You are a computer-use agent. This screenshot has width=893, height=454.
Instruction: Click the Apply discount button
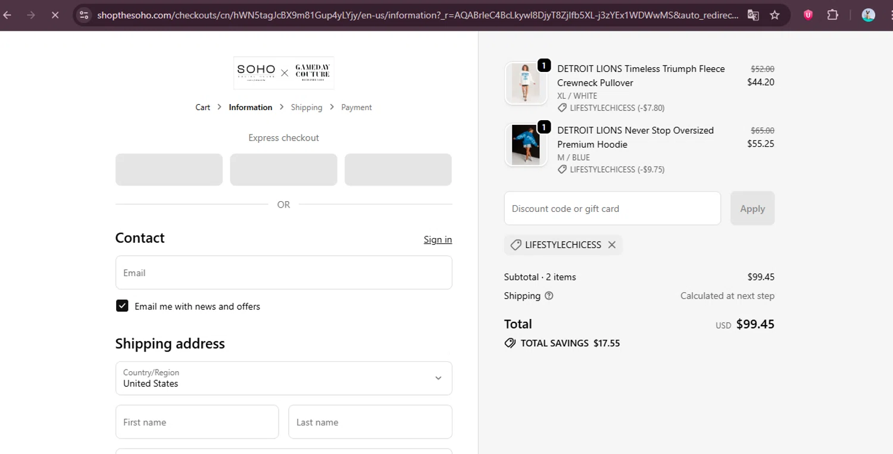point(753,208)
